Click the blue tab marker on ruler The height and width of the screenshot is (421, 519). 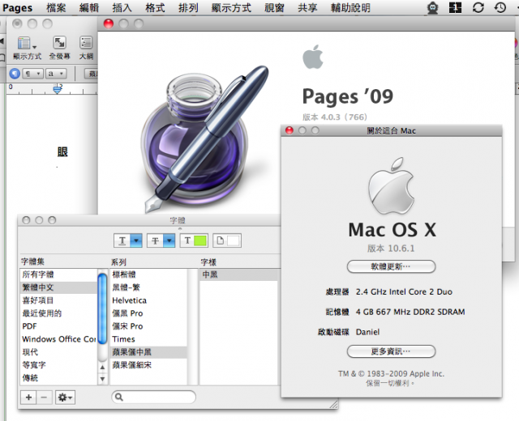[58, 89]
